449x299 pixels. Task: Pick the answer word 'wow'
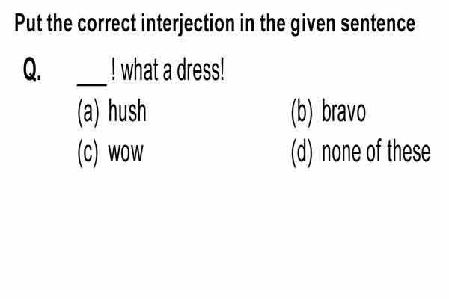126,153
